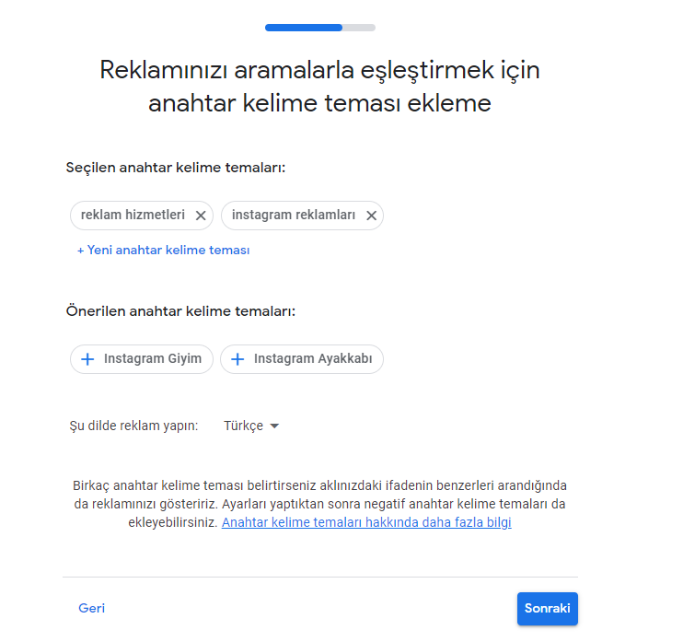Screen dimensions: 683x642
Task: Select the 'reklam hizmetleri' chip label
Action: (133, 216)
